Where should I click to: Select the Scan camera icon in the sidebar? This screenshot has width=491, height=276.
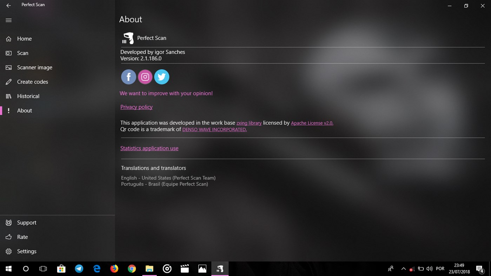pyautogui.click(x=8, y=53)
